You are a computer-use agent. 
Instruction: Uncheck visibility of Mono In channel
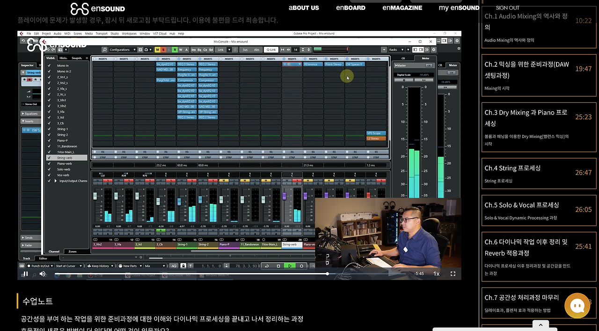[49, 65]
